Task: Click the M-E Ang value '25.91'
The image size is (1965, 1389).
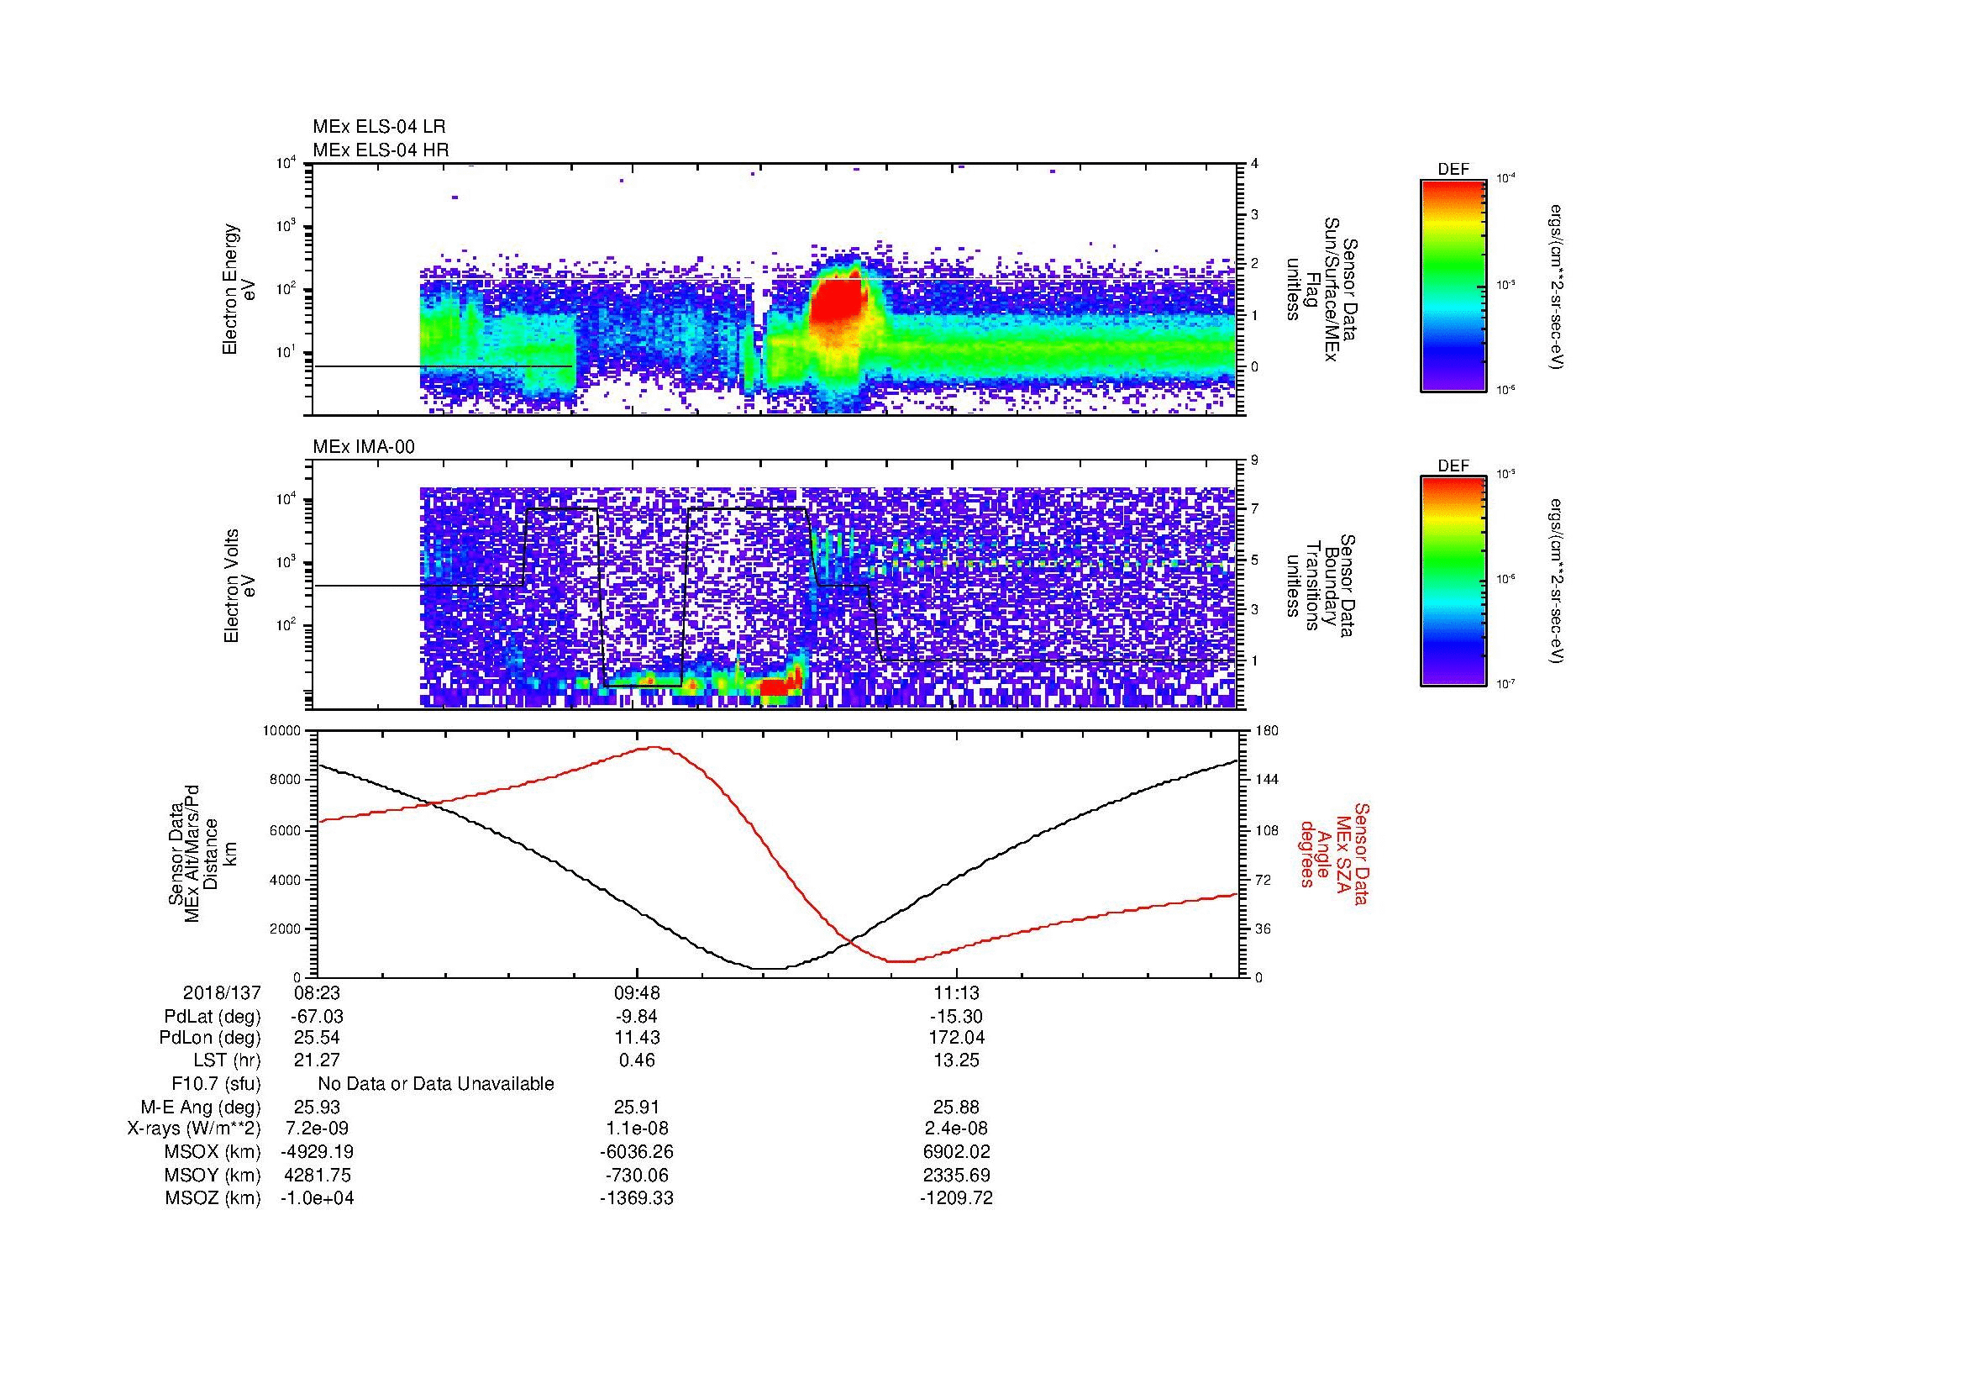Action: click(x=637, y=1107)
